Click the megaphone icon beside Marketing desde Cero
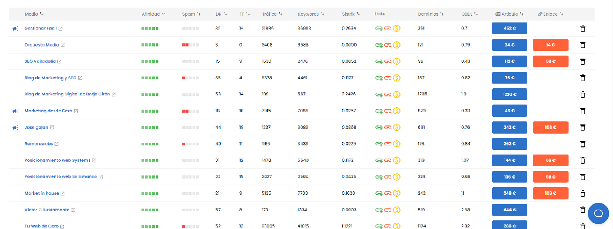This screenshot has width=613, height=229. pos(15,111)
